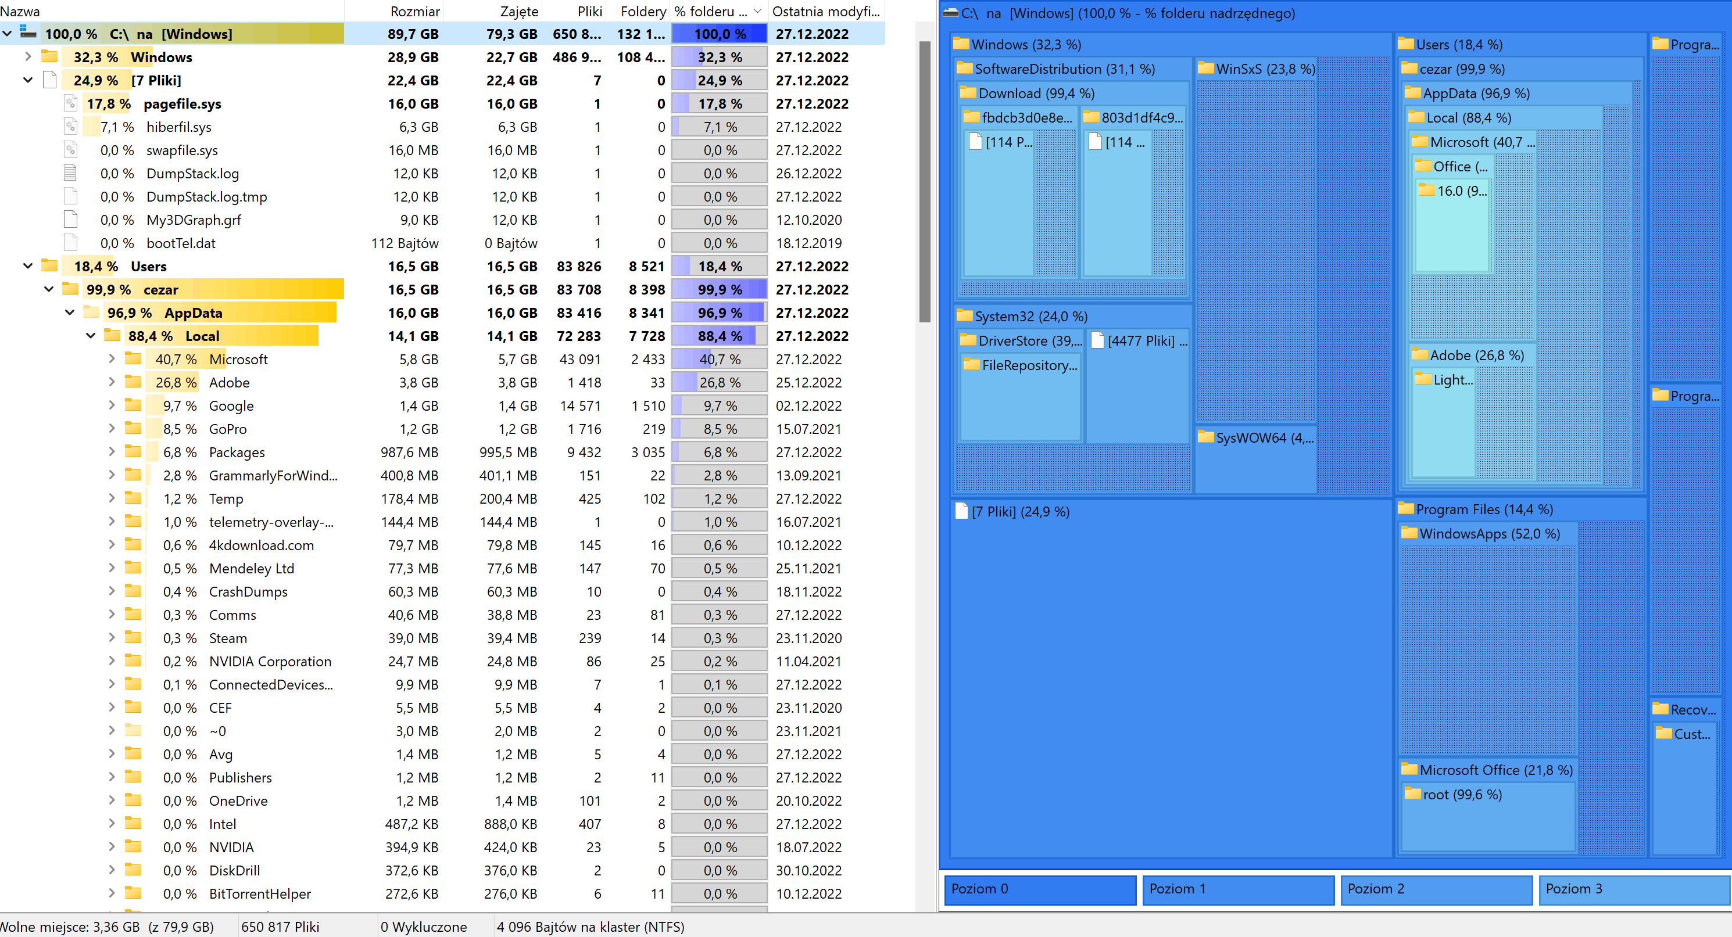
Task: Sort by the Ostatnia modyfi... column header
Action: click(x=826, y=12)
